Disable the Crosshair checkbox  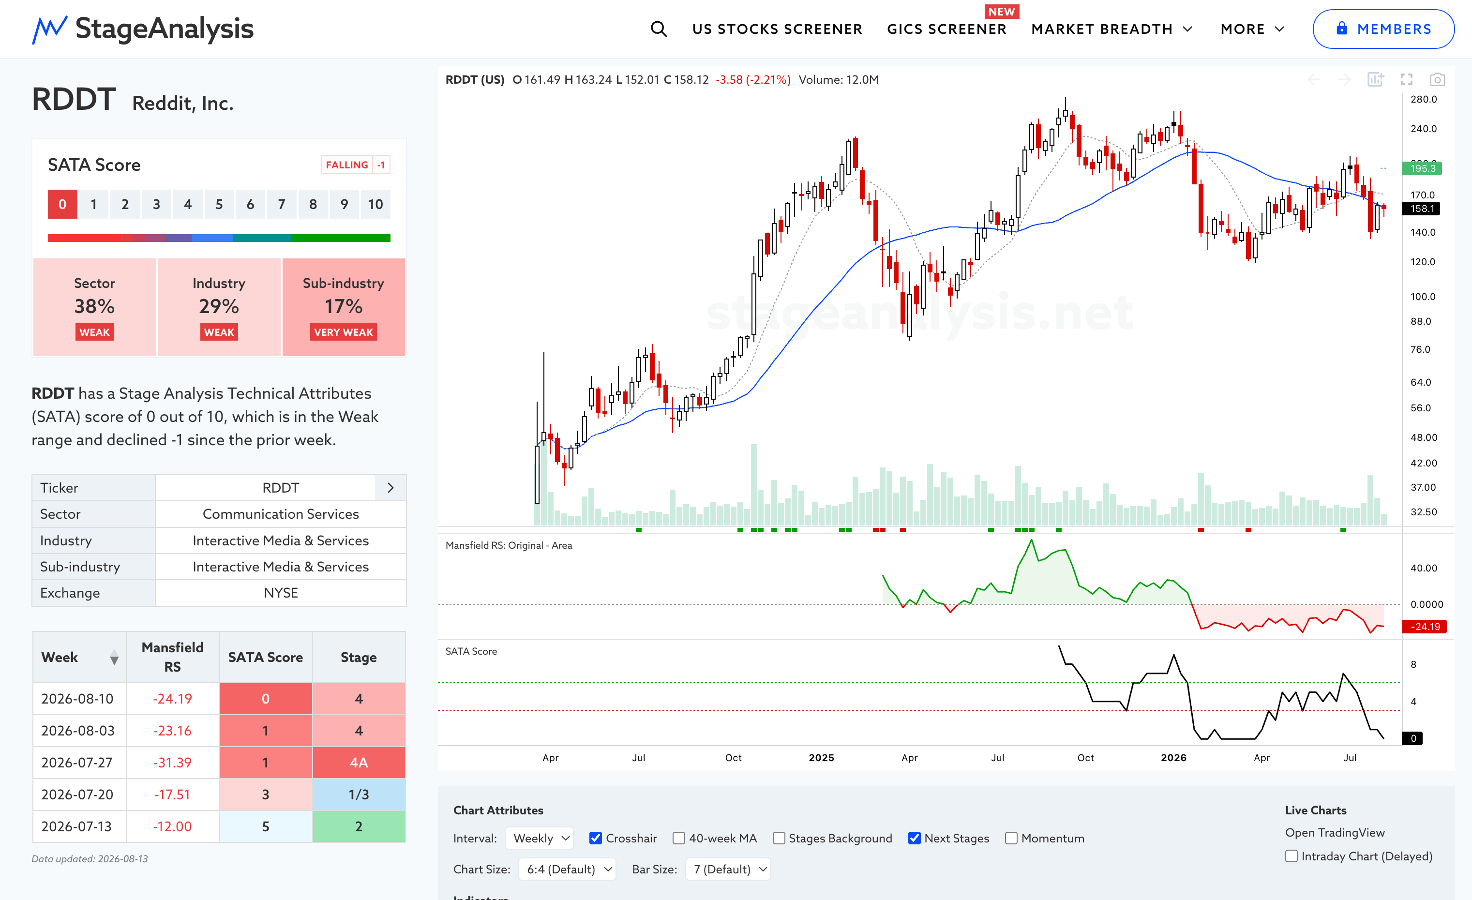click(x=595, y=838)
